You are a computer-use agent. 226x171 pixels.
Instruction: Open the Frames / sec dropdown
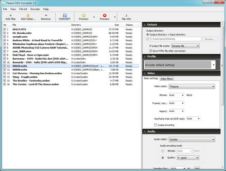[x=176, y=103]
